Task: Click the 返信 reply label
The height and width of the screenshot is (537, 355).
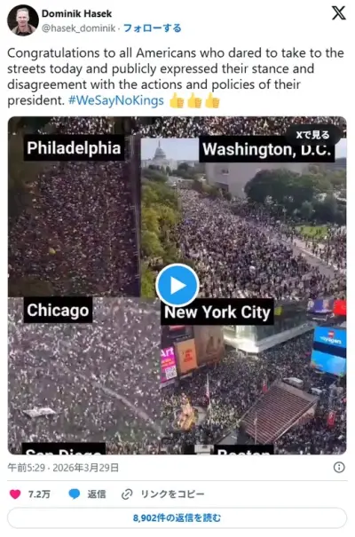Action: coord(97,494)
